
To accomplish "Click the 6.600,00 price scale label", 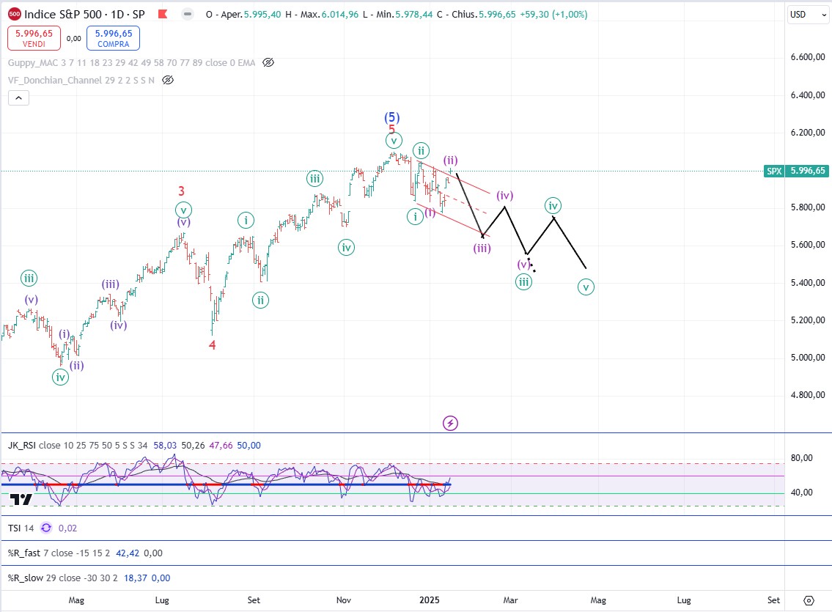I will click(x=808, y=56).
